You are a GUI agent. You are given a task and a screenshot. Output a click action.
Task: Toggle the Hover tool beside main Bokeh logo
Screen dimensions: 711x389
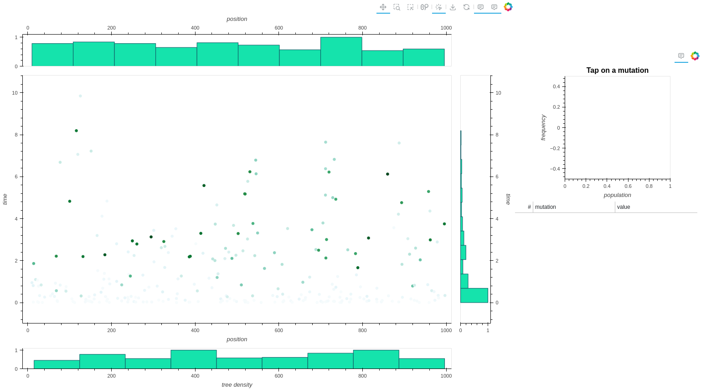tap(495, 7)
